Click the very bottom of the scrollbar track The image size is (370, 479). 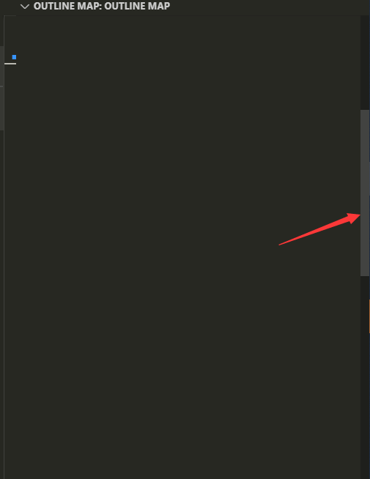[x=365, y=477]
